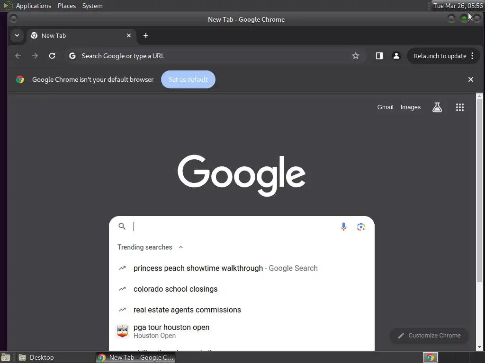Select 'pga tour houston open' suggestion
The width and height of the screenshot is (485, 363).
[x=242, y=331]
